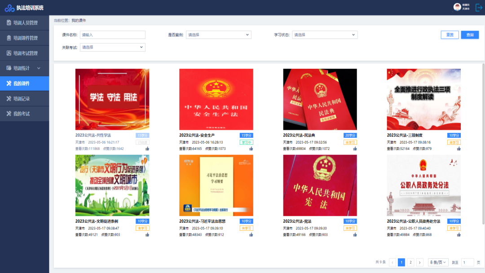Click the system logo next to 执法培训系统
The height and width of the screenshot is (273, 485).
coord(9,8)
